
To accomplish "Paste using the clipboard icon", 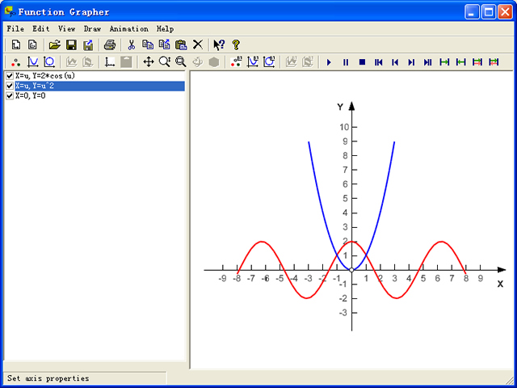I will tap(181, 44).
